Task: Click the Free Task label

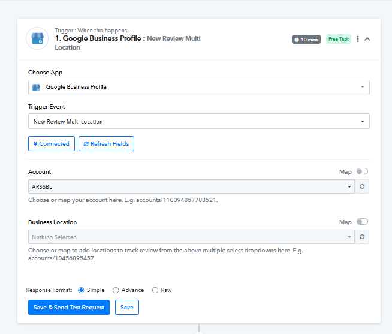Action: [339, 39]
